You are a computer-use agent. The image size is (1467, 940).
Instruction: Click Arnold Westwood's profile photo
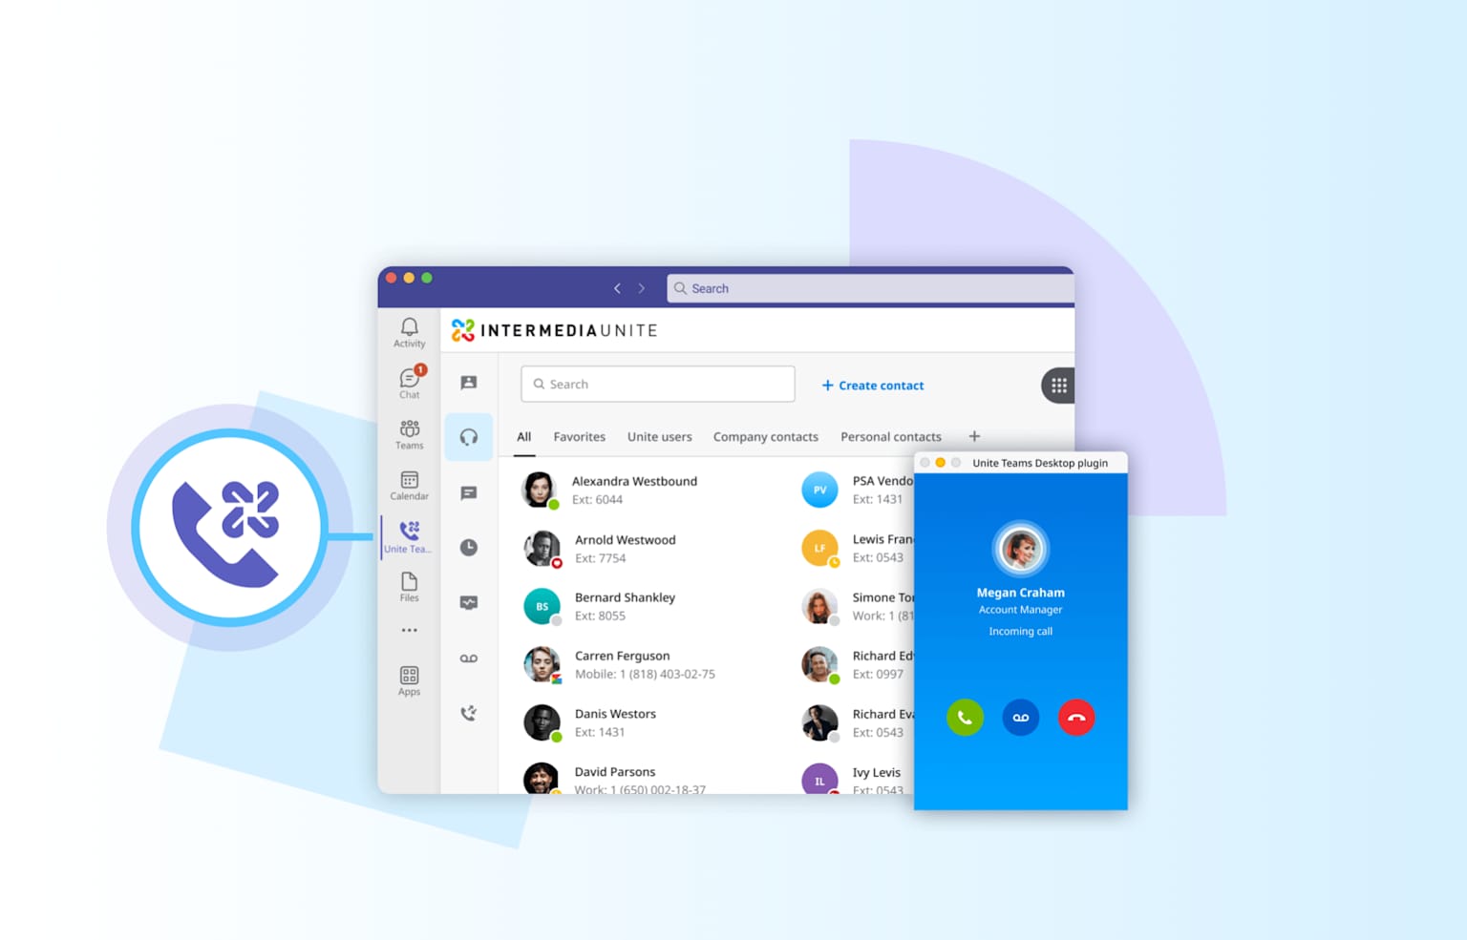click(542, 549)
